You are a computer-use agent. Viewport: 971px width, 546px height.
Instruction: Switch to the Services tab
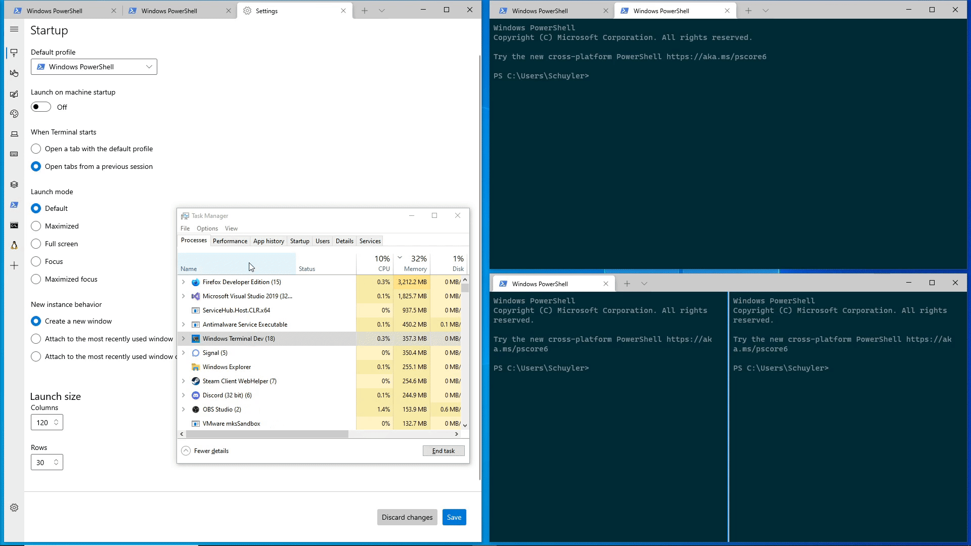pos(370,241)
